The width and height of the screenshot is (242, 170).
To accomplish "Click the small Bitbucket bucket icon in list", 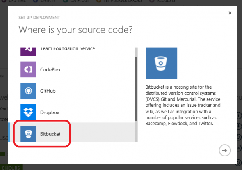I will coord(28,134).
